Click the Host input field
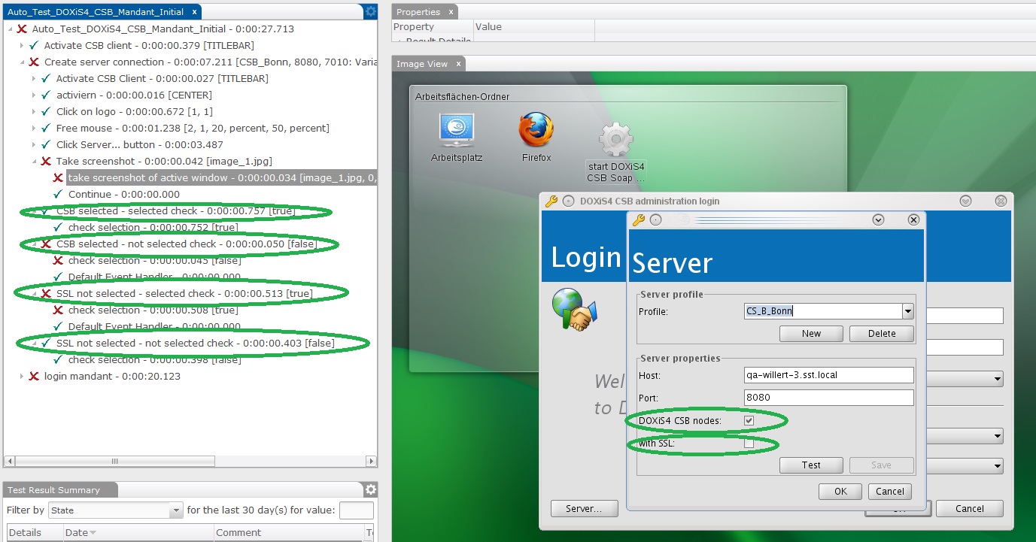1036x542 pixels. coord(828,375)
